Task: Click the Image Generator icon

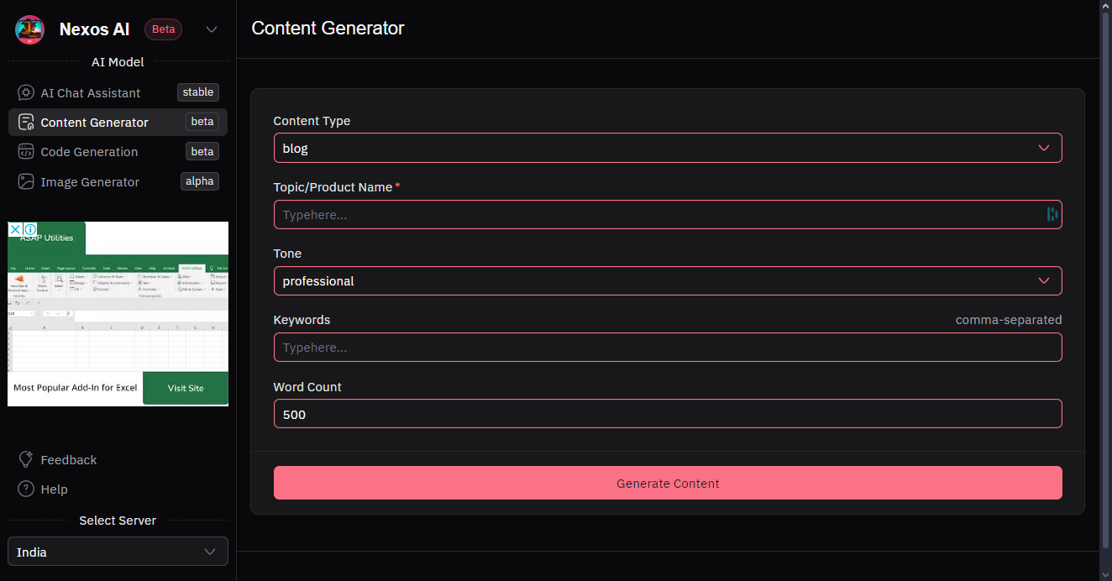Action: (26, 182)
